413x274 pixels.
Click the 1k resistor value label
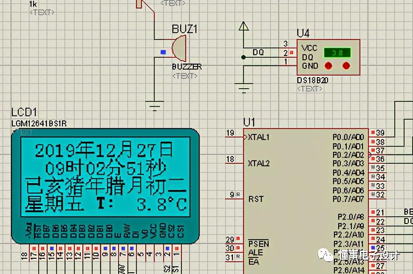[x=33, y=4]
